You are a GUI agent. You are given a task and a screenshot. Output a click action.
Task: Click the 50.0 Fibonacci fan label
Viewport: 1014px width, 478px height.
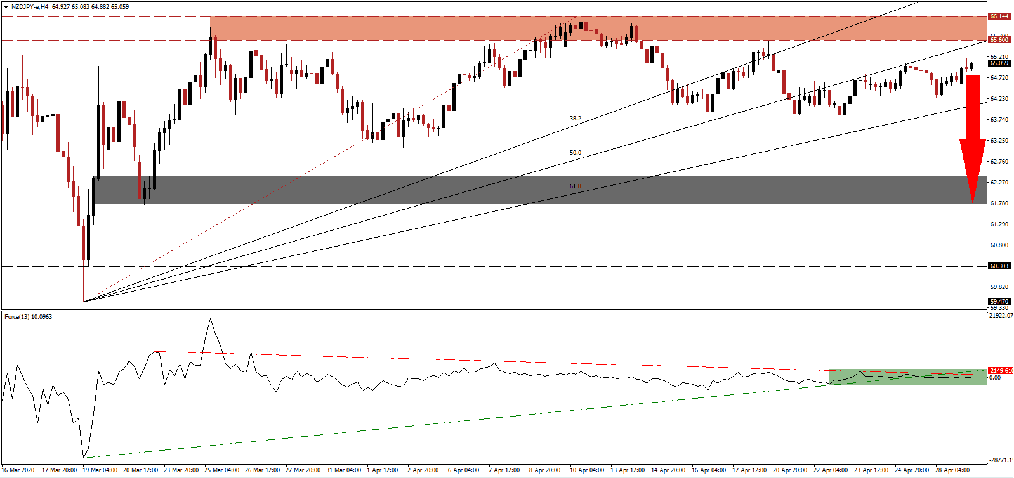tap(575, 153)
